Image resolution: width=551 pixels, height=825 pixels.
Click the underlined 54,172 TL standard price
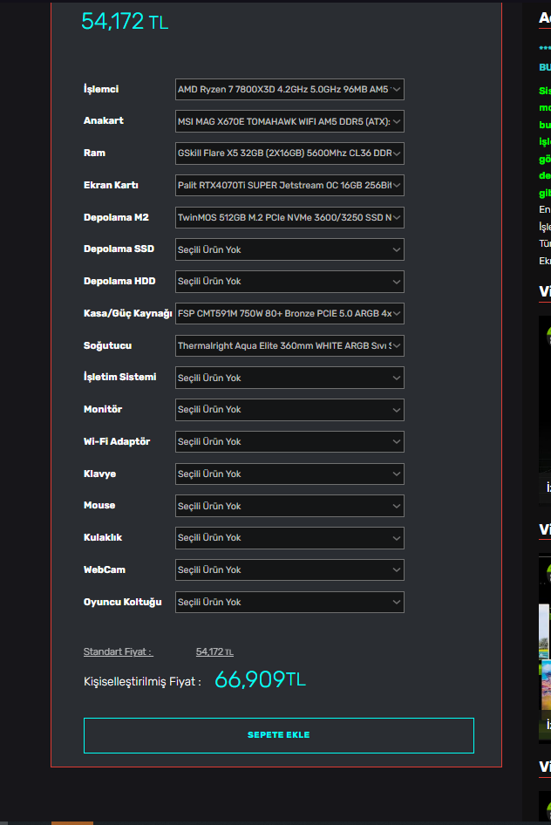click(214, 652)
